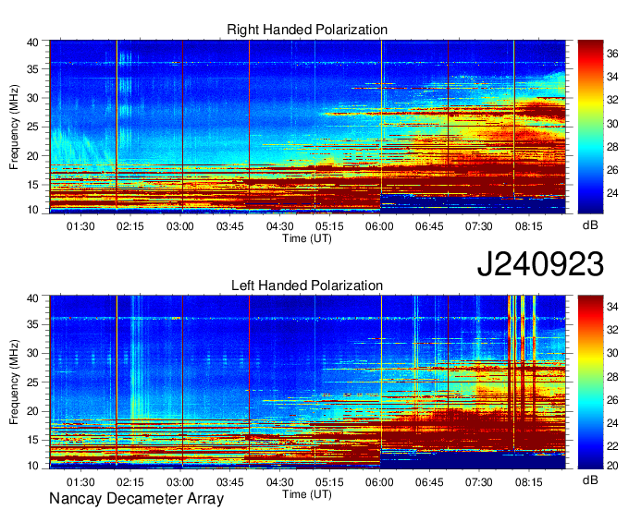
Task: Click the 01:30 tick on the Left Handed plot
Action: pyautogui.click(x=80, y=481)
